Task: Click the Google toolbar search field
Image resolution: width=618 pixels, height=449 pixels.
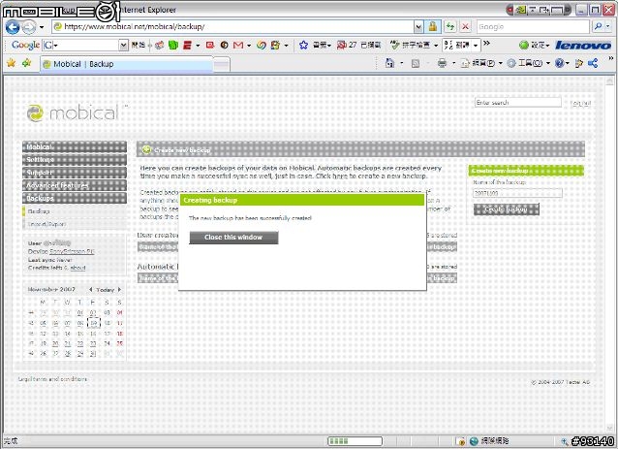Action: click(x=80, y=45)
